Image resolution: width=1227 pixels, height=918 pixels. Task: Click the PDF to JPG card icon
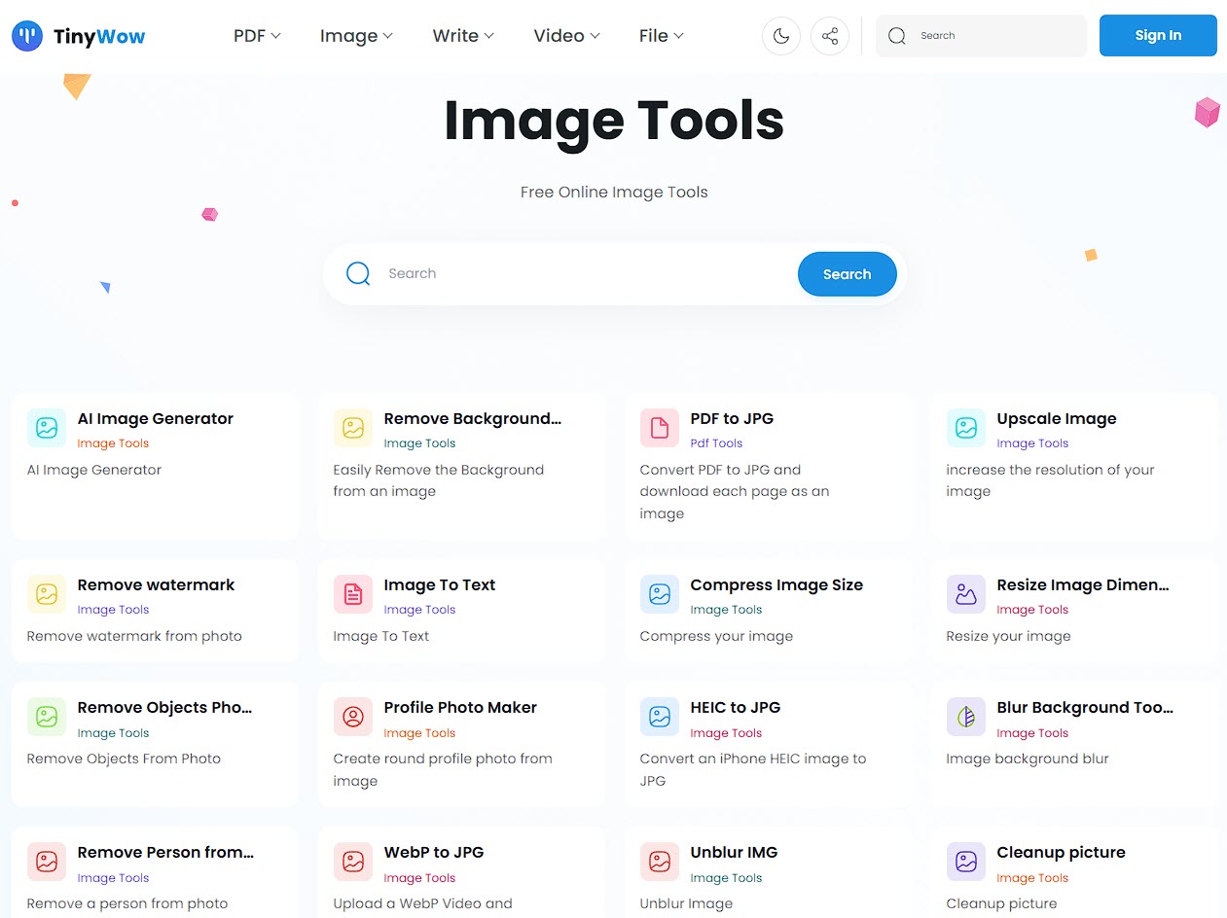click(660, 428)
